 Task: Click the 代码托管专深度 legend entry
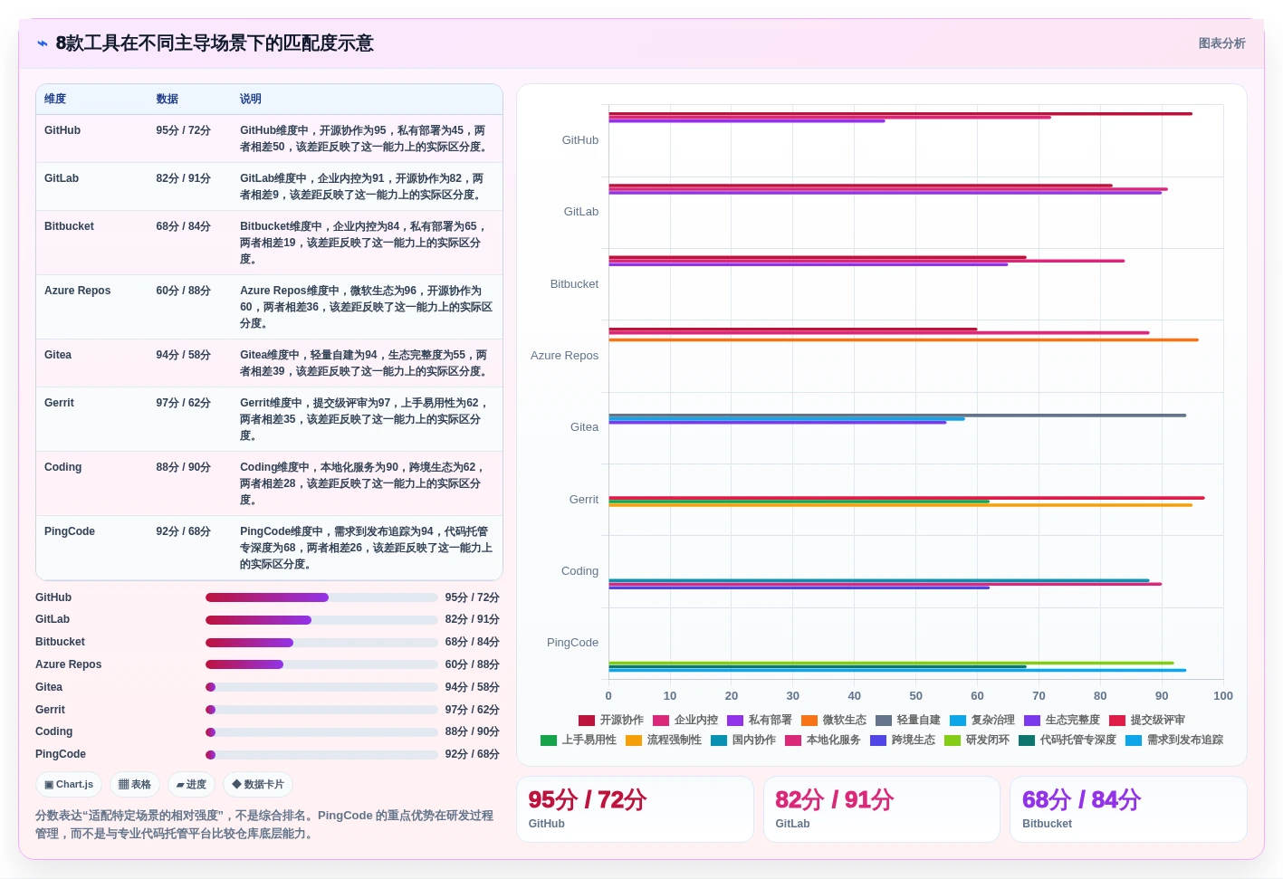point(1068,740)
